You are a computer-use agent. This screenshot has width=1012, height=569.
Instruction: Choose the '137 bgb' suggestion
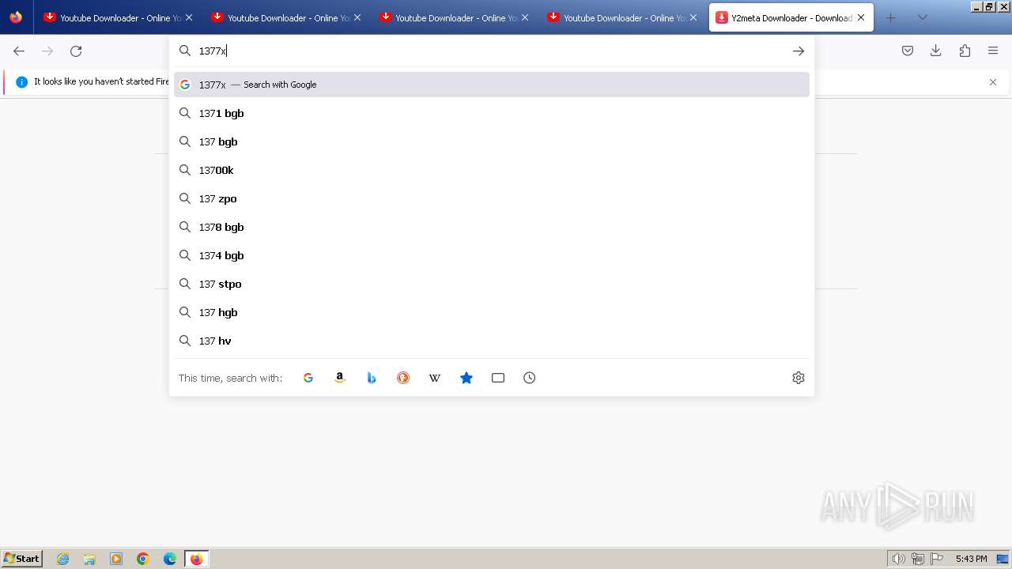(492, 141)
